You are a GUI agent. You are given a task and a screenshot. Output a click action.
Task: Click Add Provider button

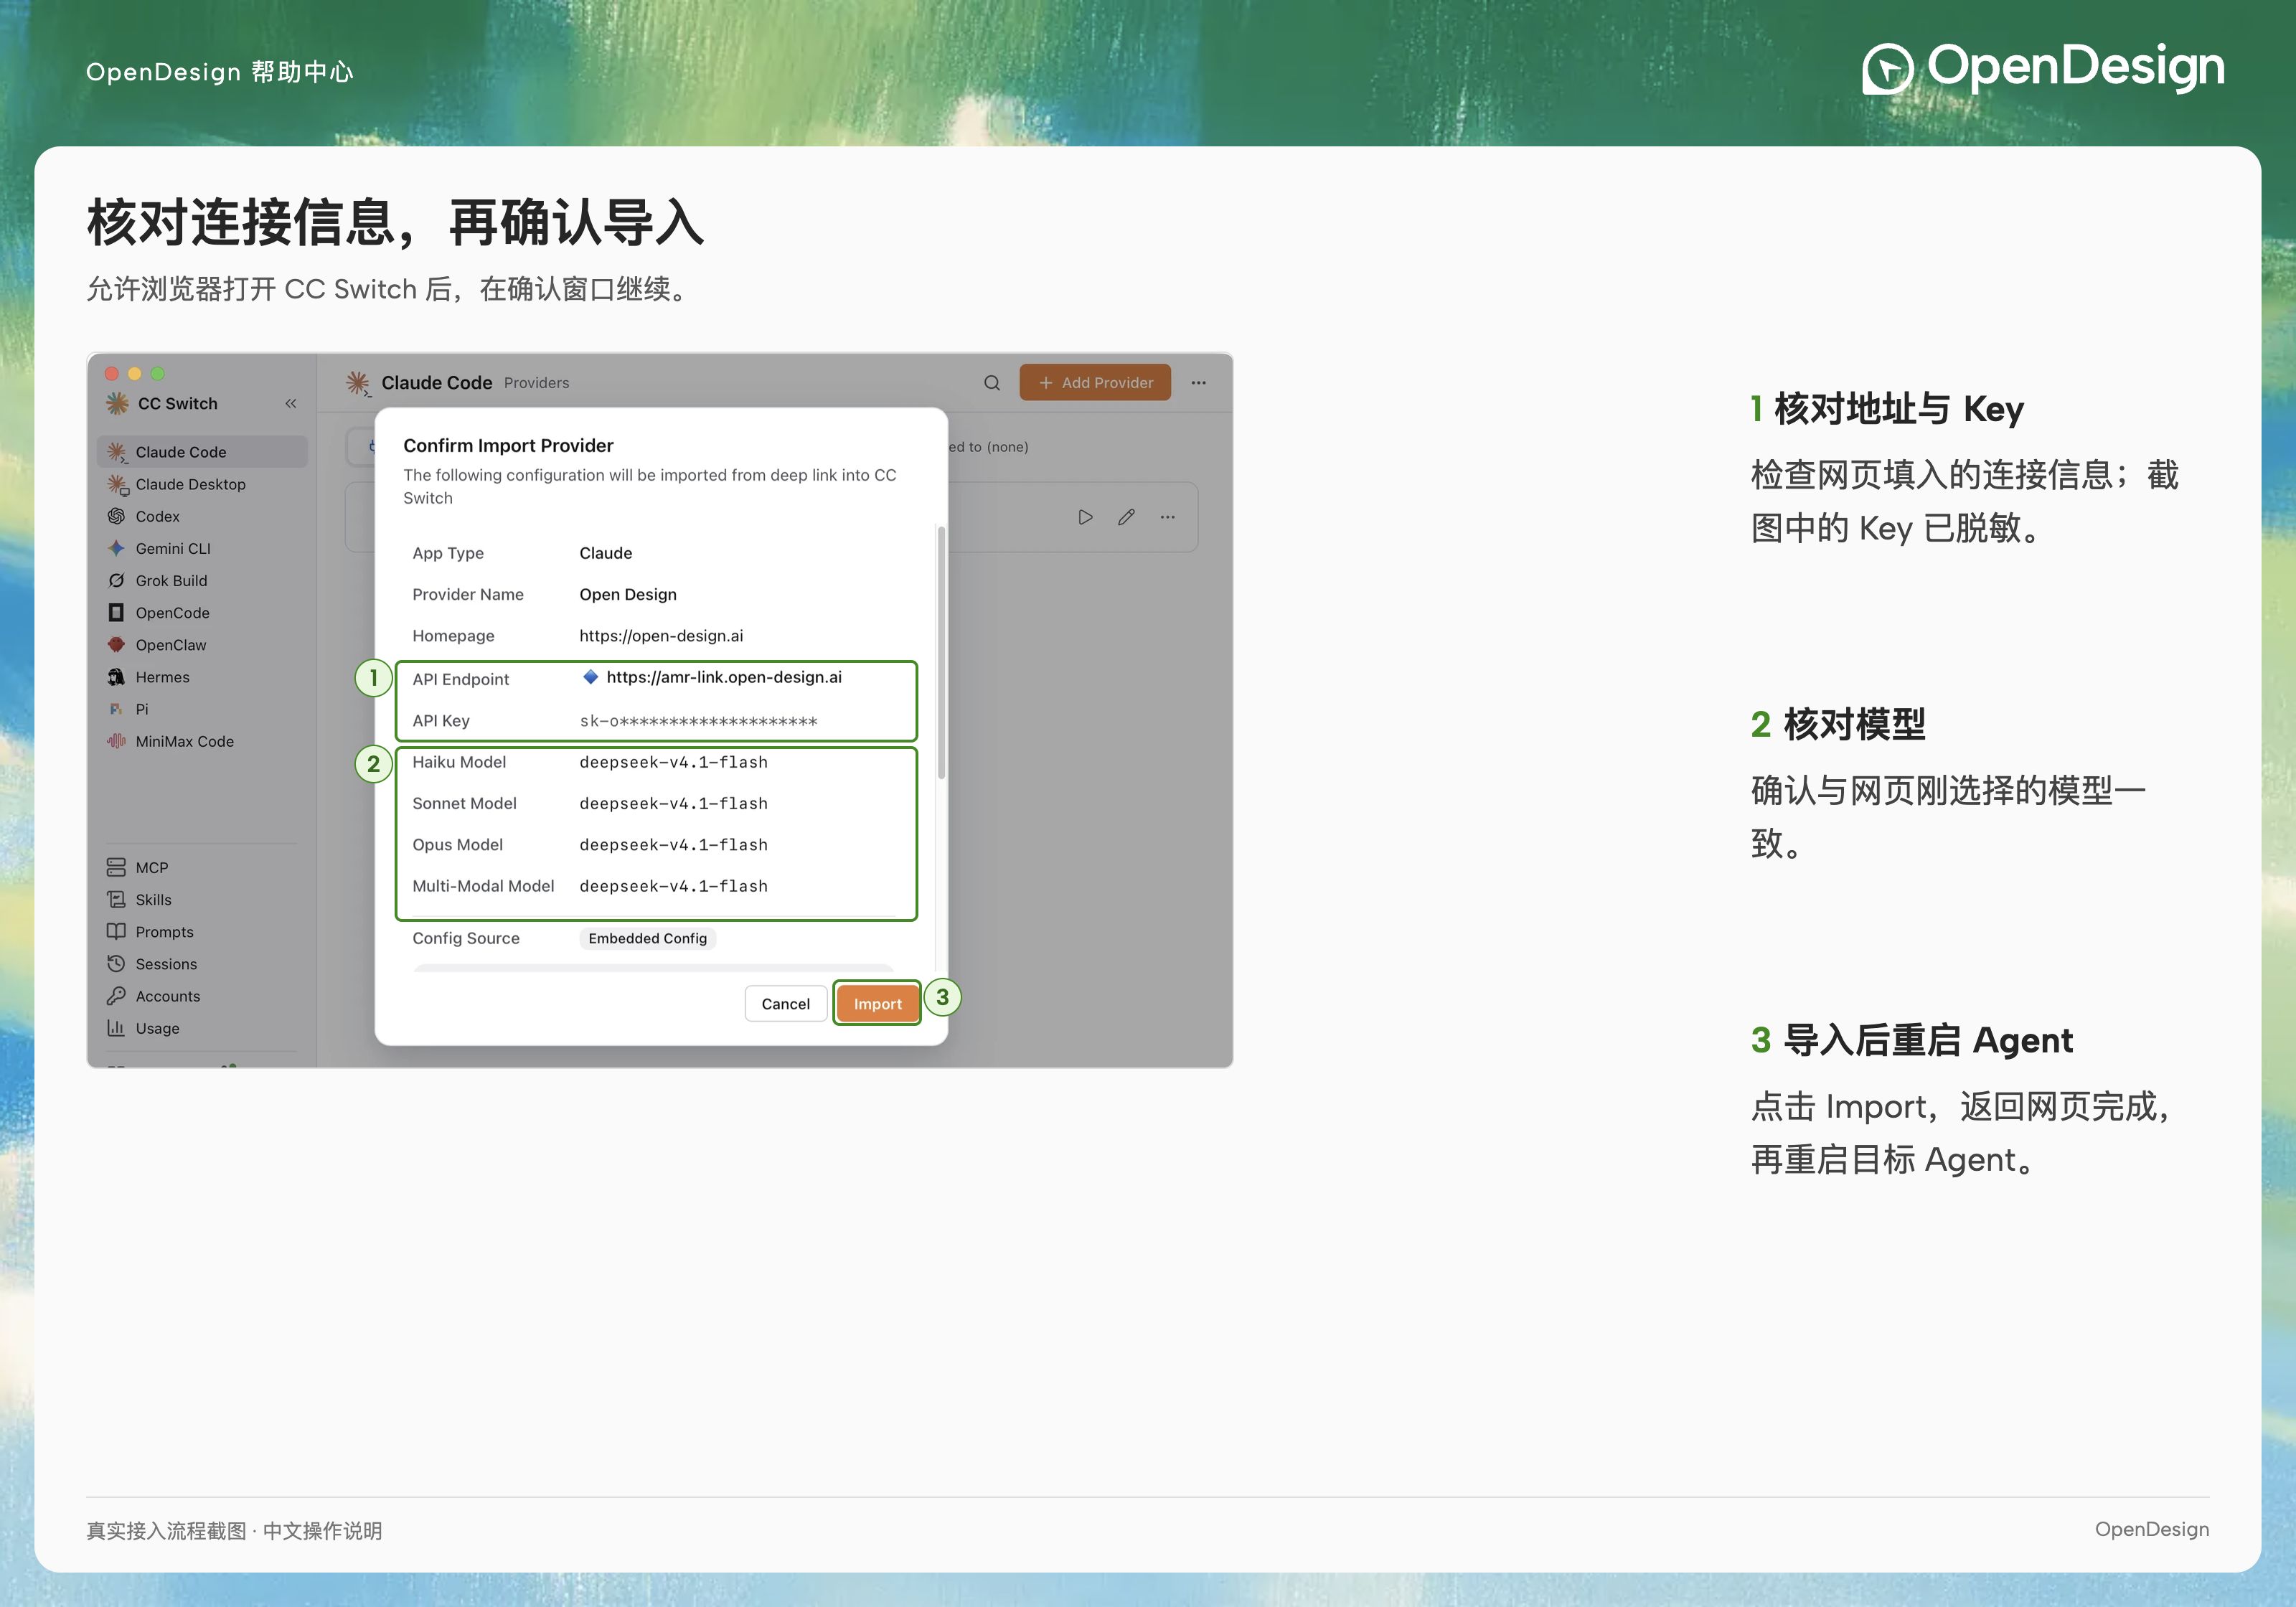pyautogui.click(x=1095, y=382)
